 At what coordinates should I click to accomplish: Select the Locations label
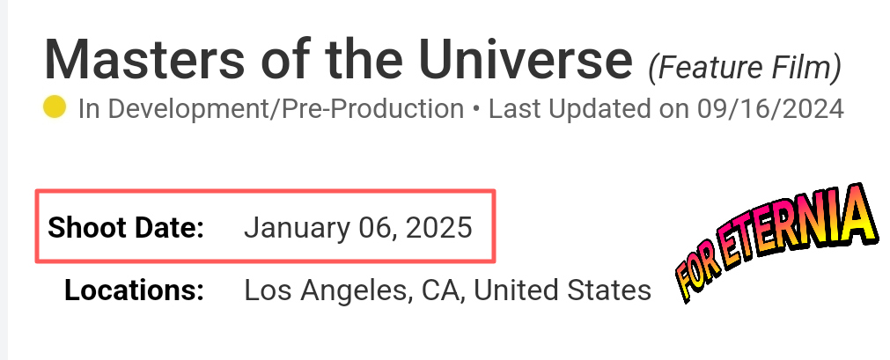tap(134, 289)
